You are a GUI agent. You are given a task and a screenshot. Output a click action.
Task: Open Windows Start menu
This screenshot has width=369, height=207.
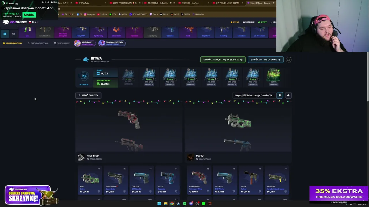click(x=159, y=204)
